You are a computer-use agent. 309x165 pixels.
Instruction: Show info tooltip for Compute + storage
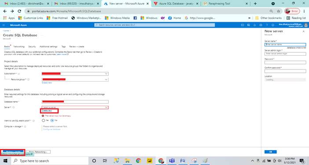coord(25,126)
